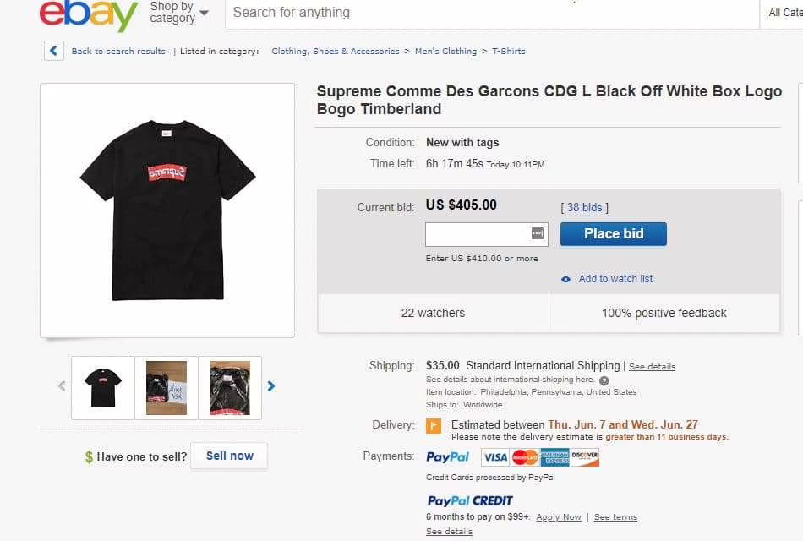This screenshot has width=803, height=541.
Task: Click the eBay logo
Action: coord(88,14)
